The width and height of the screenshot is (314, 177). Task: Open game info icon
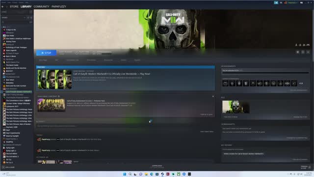[303, 52]
